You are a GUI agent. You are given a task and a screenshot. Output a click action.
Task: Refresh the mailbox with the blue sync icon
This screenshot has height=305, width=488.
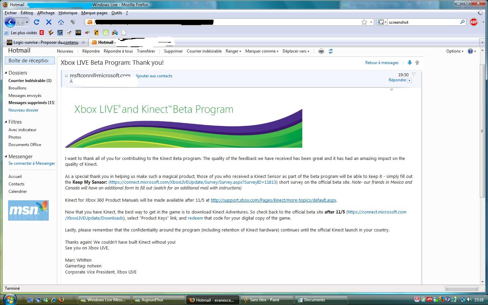[x=331, y=51]
